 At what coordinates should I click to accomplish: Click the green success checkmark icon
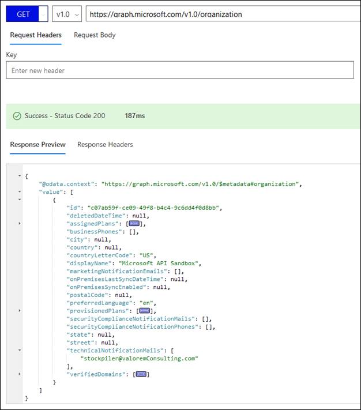17,116
